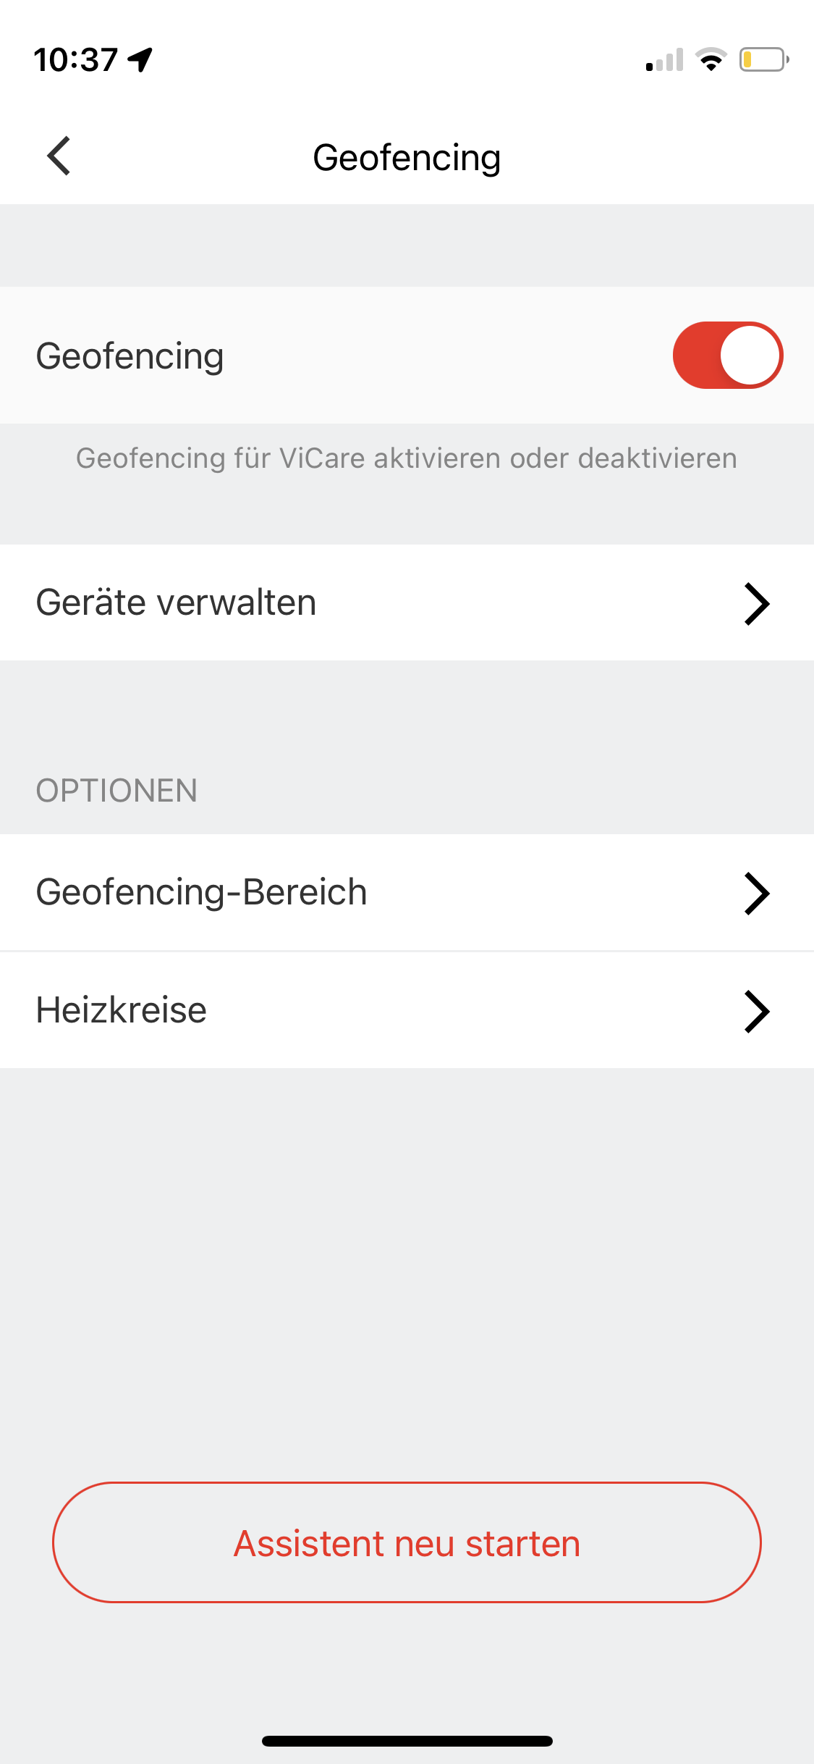Select the Heizkreise option
Image resolution: width=814 pixels, height=1764 pixels.
pos(407,1010)
